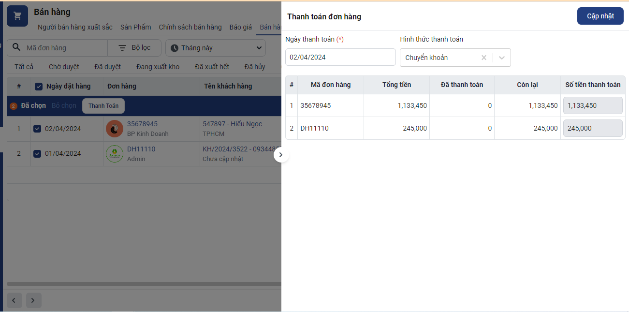Click the search magnifier icon

(x=16, y=47)
